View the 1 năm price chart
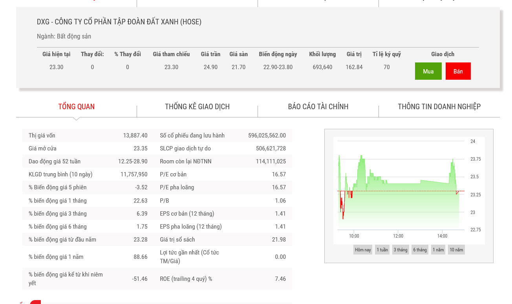 438,250
